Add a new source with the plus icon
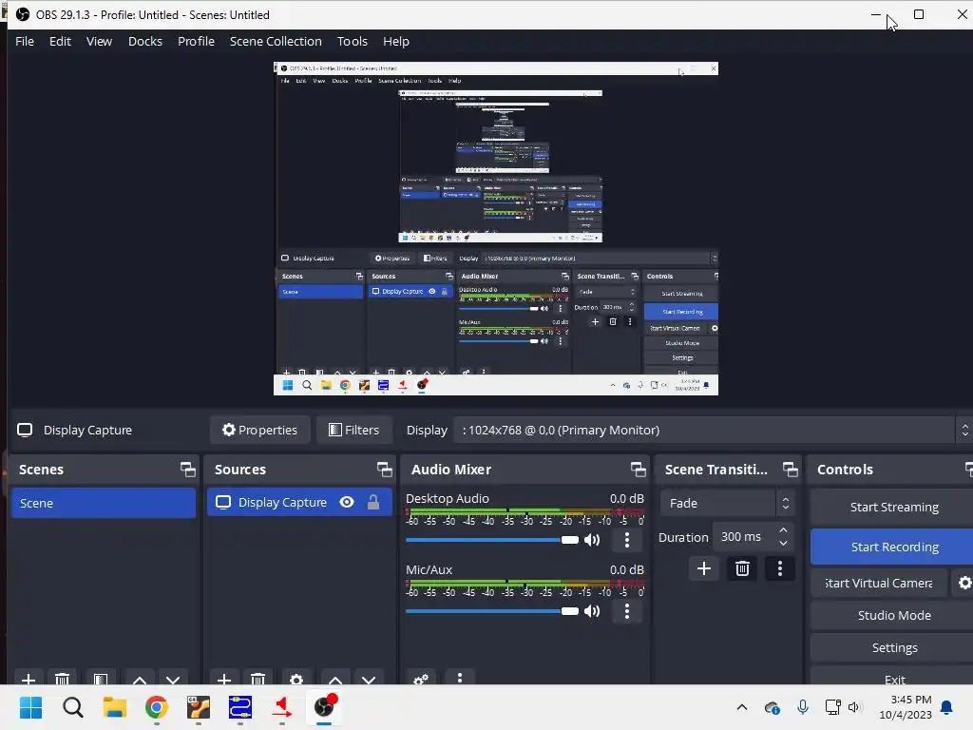 pyautogui.click(x=224, y=679)
